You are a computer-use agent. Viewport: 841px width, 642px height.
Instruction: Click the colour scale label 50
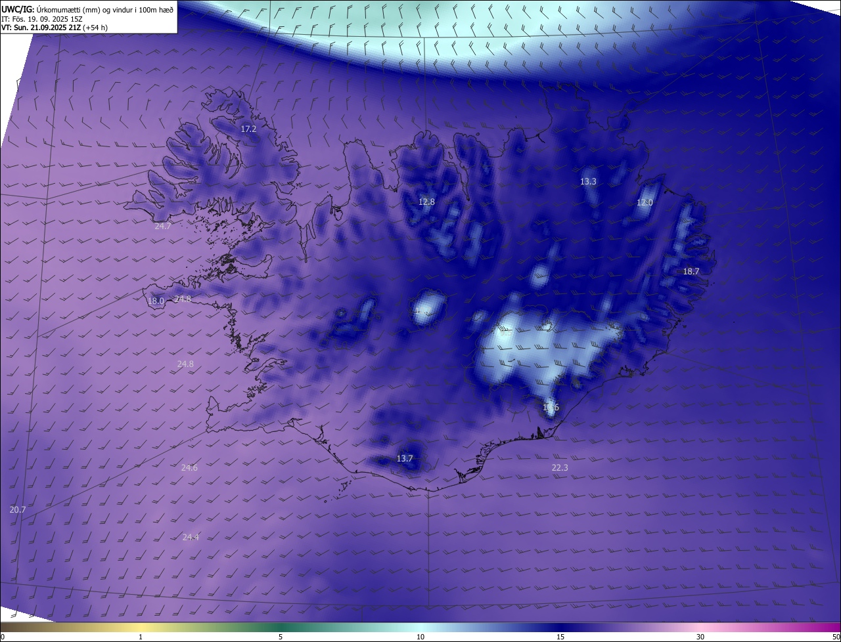click(x=836, y=637)
